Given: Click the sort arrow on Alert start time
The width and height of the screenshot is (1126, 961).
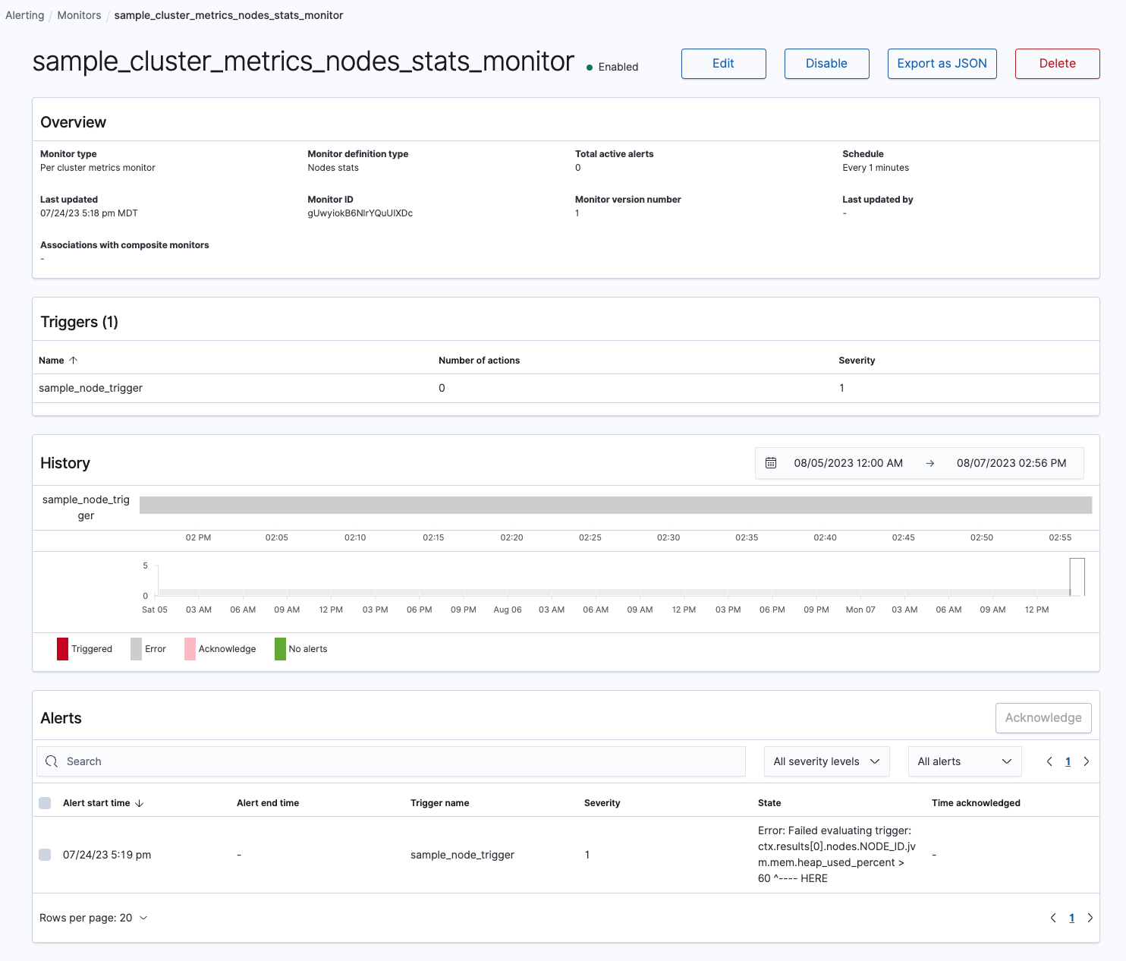Looking at the screenshot, I should click(140, 802).
